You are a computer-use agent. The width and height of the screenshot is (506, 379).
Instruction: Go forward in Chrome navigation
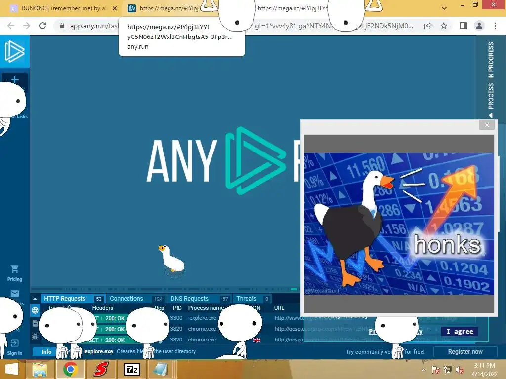pyautogui.click(x=27, y=26)
